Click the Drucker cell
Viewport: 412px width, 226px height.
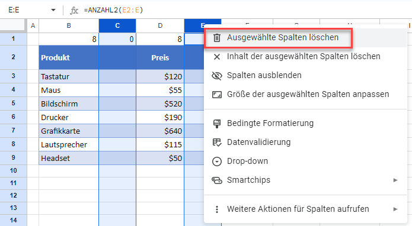click(69, 117)
